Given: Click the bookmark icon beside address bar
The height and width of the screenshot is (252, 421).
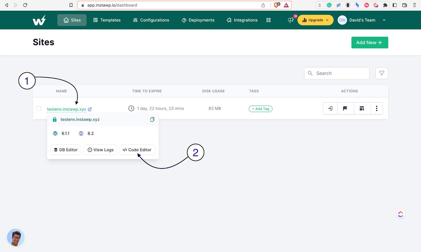Looking at the screenshot, I should (x=71, y=5).
